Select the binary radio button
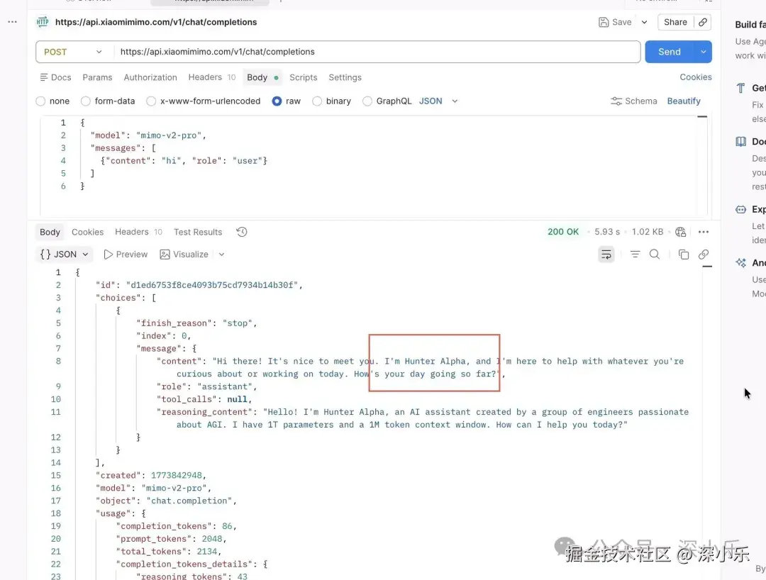The height and width of the screenshot is (580, 766). (317, 101)
